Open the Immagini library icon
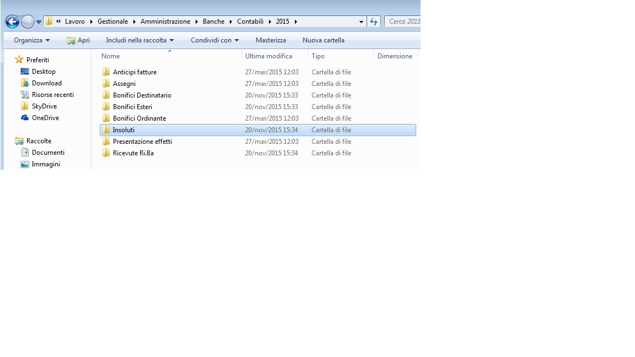This screenshot has height=357, width=635. point(25,164)
